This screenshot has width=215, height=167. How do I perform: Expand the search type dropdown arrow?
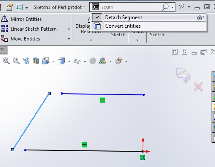tap(172, 7)
